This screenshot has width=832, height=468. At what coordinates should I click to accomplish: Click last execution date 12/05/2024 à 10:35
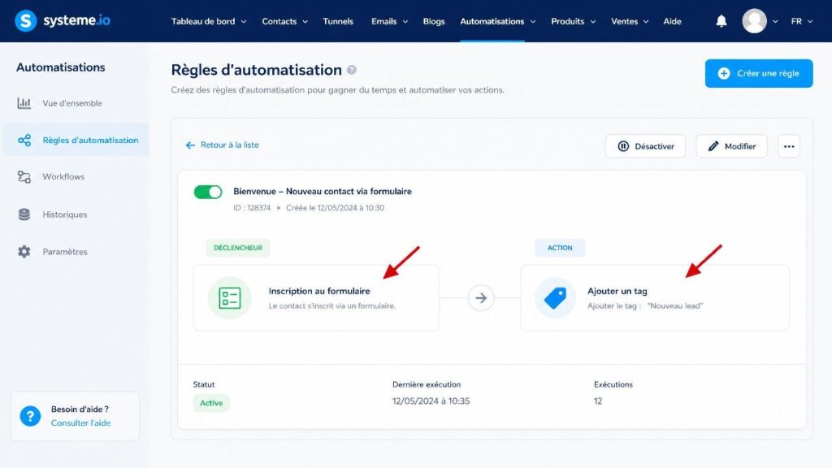tap(431, 401)
